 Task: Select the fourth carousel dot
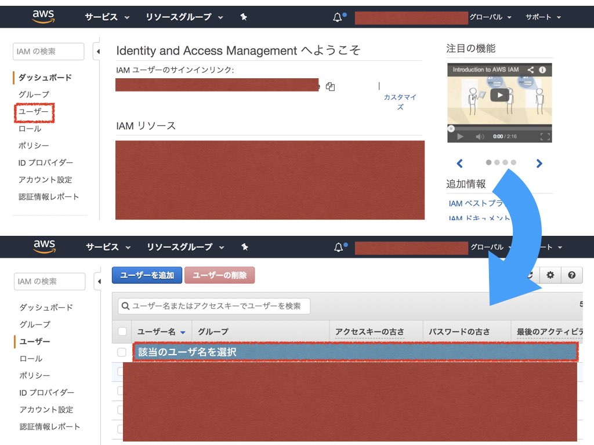tap(513, 162)
